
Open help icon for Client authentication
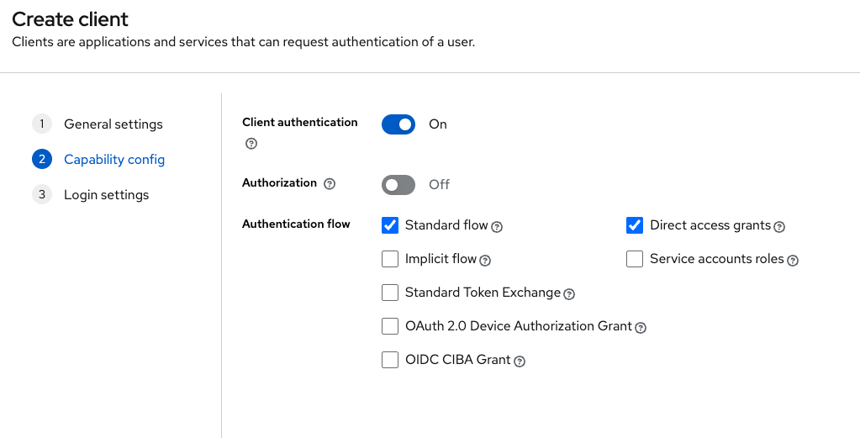pos(251,144)
